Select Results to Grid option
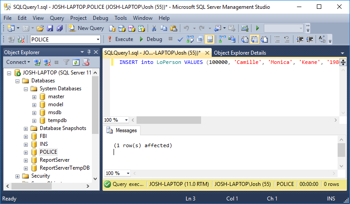 click(x=255, y=39)
